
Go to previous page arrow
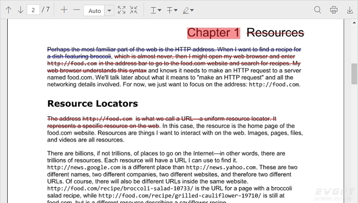coord(9,10)
